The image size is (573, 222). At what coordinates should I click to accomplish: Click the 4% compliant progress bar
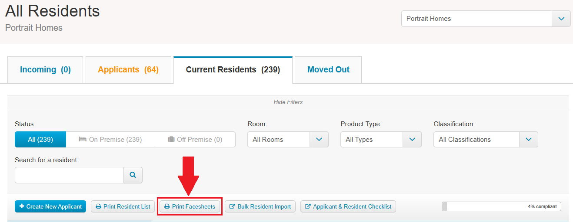(x=501, y=206)
